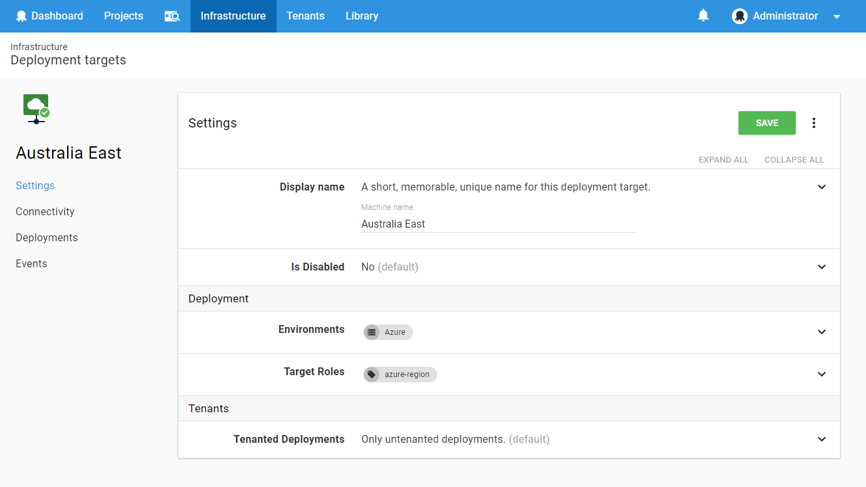The width and height of the screenshot is (866, 487).
Task: Open the notifications bell
Action: point(703,16)
